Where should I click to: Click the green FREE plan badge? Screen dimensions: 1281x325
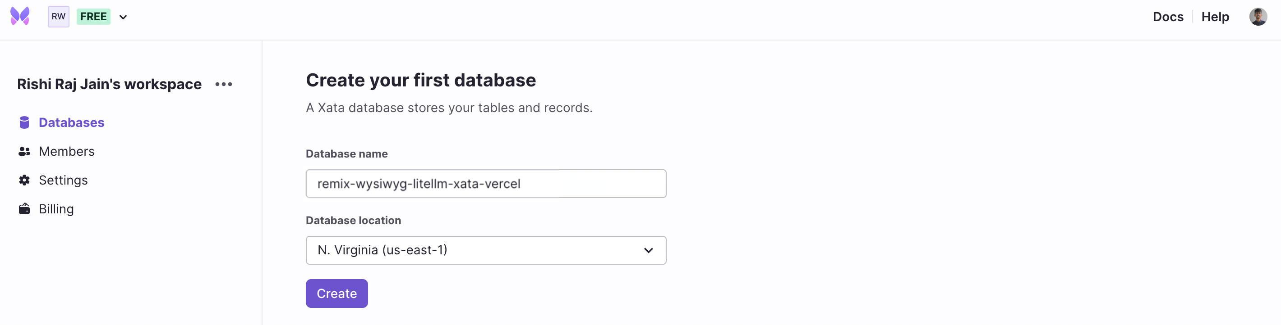pos(93,16)
